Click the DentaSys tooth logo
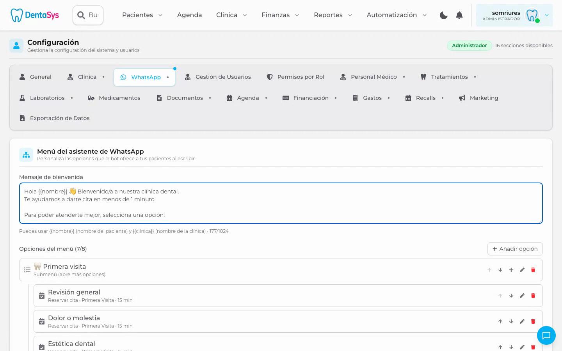Screen dimensions: 562x351 [x=34, y=15]
